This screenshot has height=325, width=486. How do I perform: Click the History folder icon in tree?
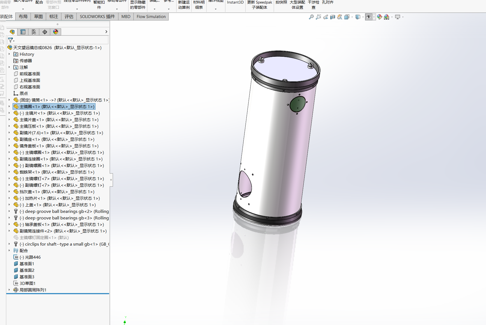click(16, 54)
